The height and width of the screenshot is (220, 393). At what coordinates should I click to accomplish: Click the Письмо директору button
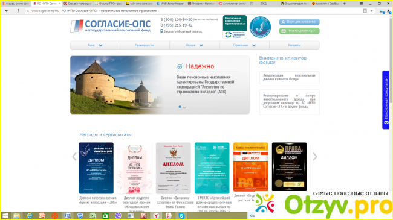[299, 31]
